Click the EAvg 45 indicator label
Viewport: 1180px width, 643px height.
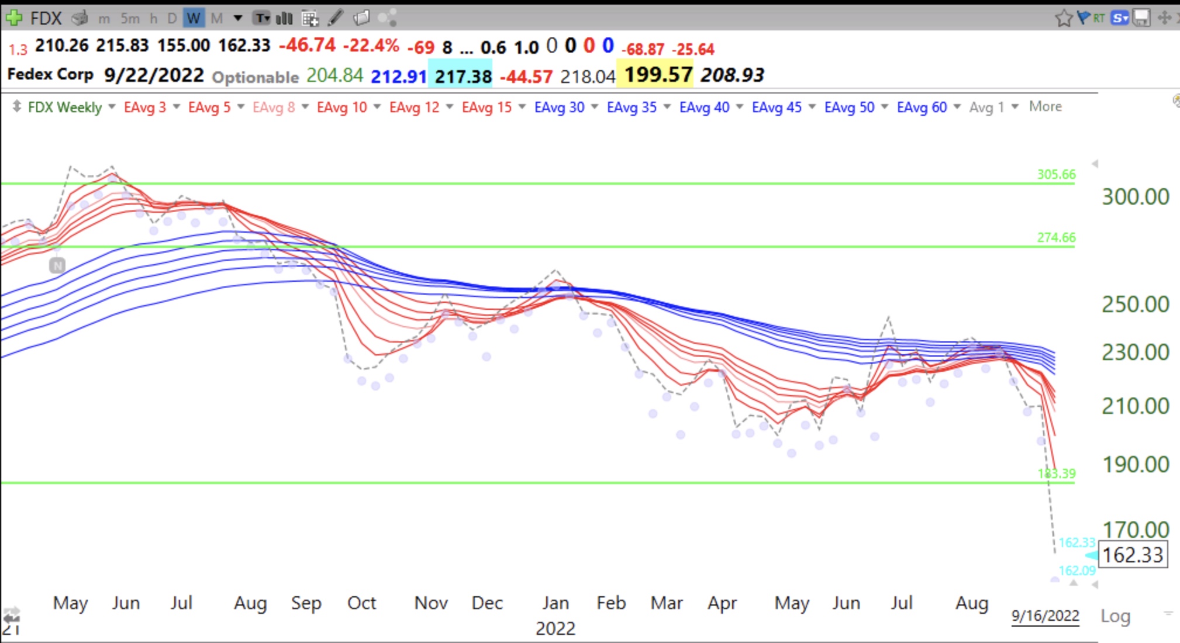[x=777, y=108]
